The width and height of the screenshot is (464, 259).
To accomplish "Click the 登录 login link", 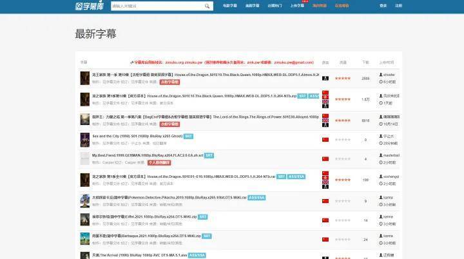I will [x=383, y=6].
